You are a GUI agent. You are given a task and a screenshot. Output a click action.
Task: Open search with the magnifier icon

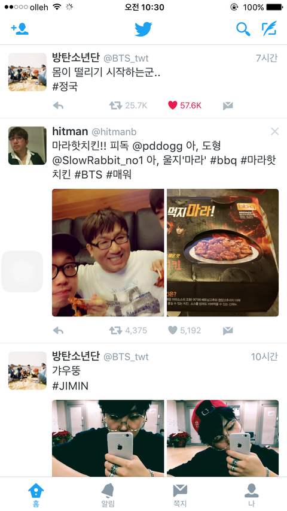(x=243, y=29)
